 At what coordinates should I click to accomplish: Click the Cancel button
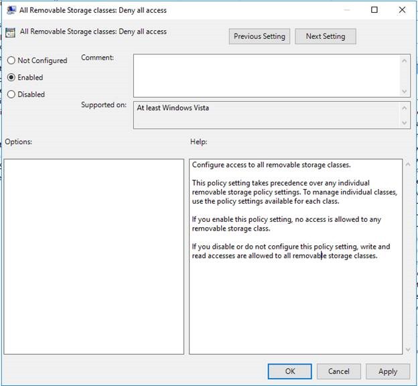point(338,371)
